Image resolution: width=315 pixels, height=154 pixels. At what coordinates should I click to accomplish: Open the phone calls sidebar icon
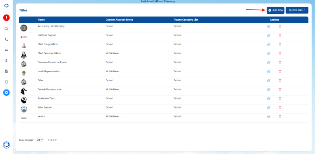pos(6,39)
